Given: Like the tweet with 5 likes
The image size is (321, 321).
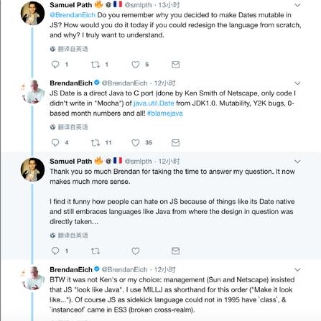Looking at the screenshot, I should [x=136, y=65].
